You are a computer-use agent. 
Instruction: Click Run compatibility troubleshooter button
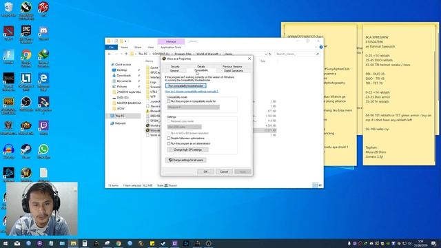(x=185, y=85)
